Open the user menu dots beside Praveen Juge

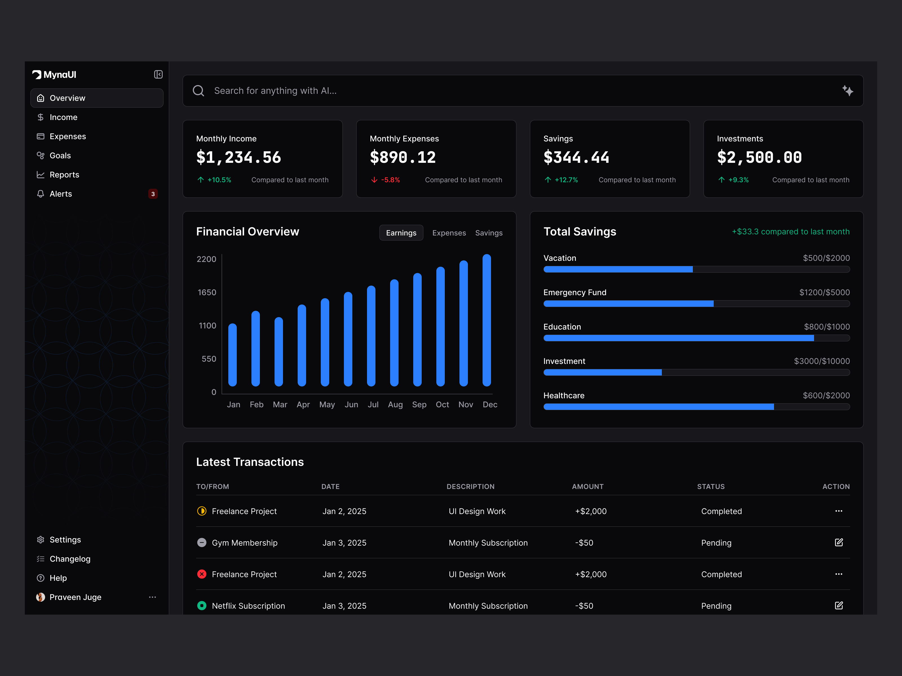[152, 597]
